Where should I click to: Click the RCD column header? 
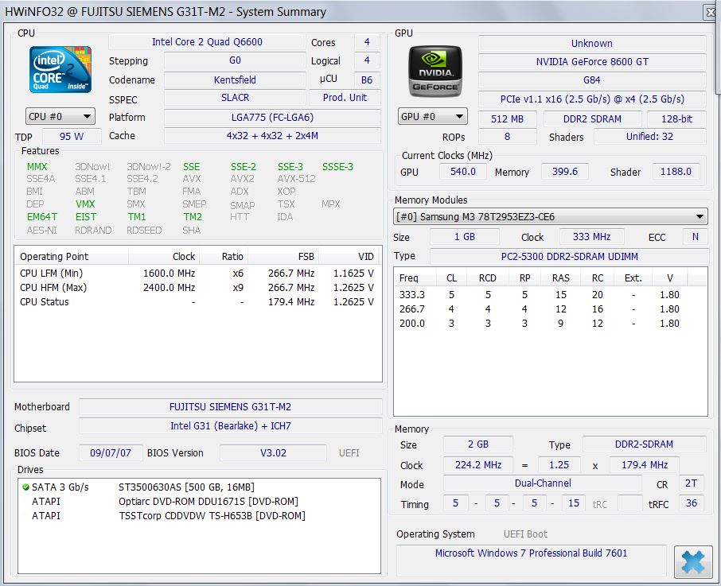tap(487, 277)
